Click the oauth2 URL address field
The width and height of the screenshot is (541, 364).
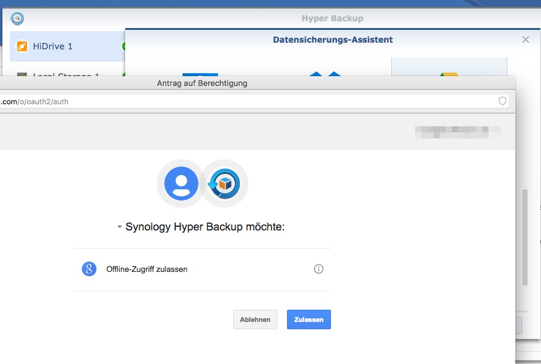[x=244, y=101]
